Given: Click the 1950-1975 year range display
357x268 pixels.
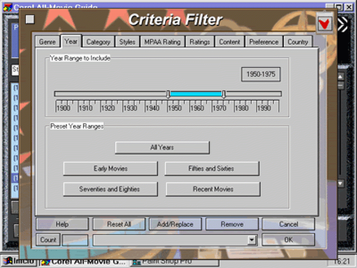Looking at the screenshot, I should coord(260,74).
